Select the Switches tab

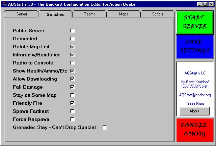[55, 14]
